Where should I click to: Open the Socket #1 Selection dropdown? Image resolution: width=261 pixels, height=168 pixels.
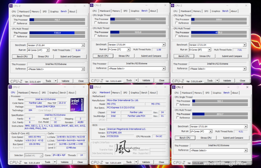[x=41, y=155]
